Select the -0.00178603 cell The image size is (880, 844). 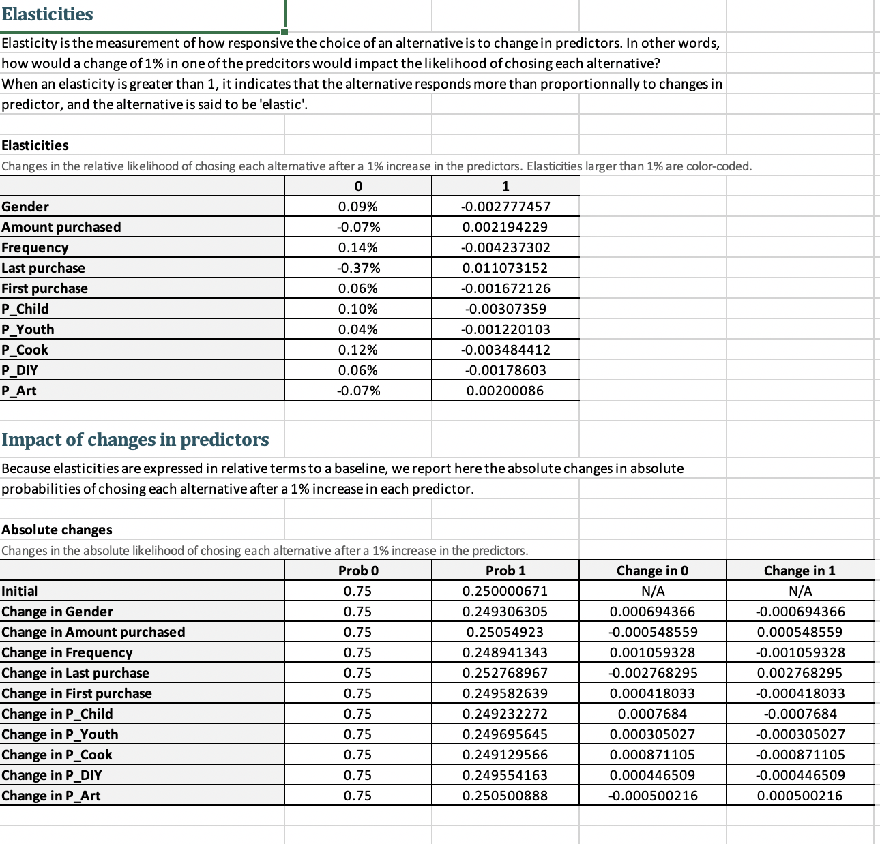(505, 370)
